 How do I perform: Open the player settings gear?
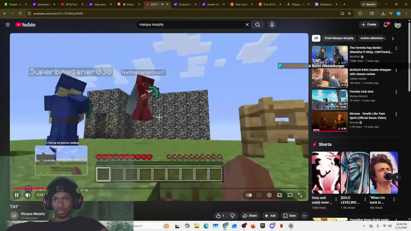(x=269, y=195)
